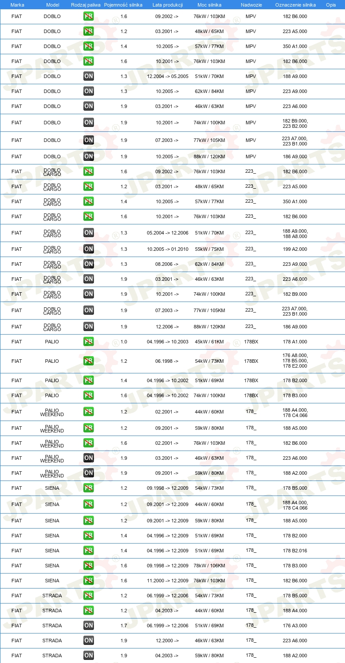
Task: Click the '06.1998 ->' production cell
Action: pos(167,361)
